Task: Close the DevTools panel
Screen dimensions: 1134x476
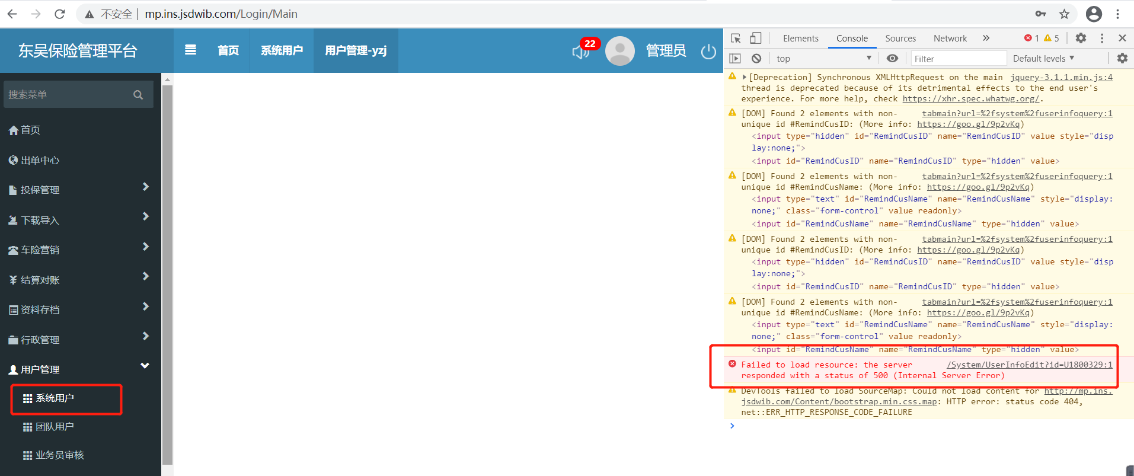Action: click(x=1122, y=39)
